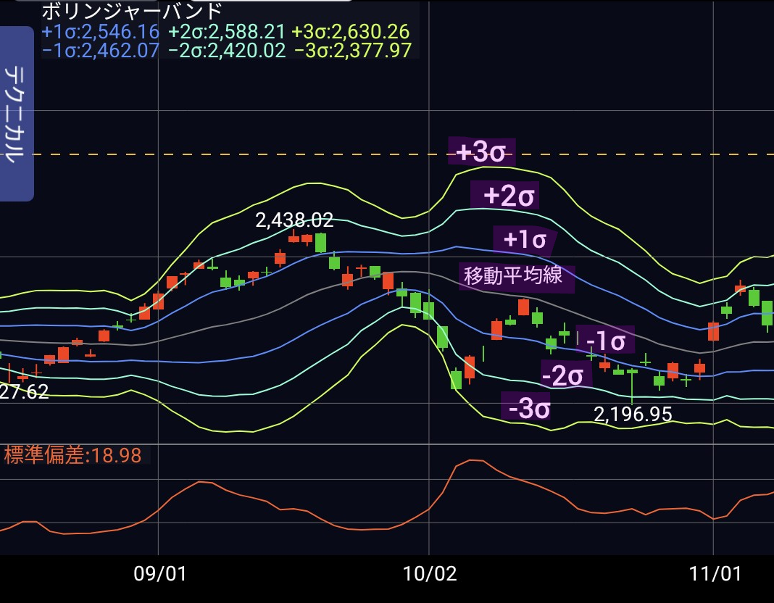Click the purple +2σ annotation label

pyautogui.click(x=505, y=196)
